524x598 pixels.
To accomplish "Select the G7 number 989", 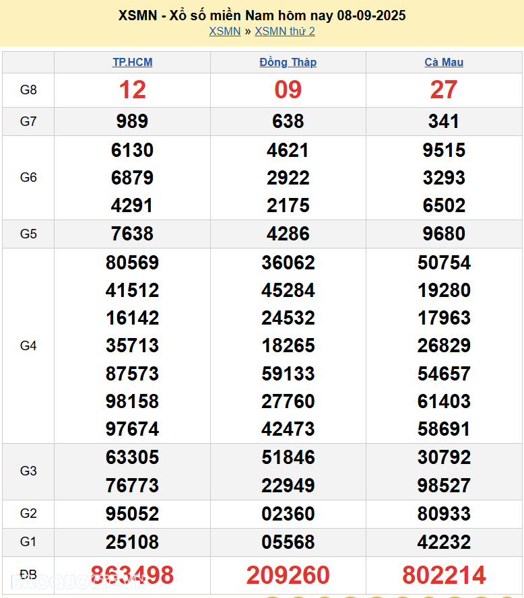I will (132, 121).
